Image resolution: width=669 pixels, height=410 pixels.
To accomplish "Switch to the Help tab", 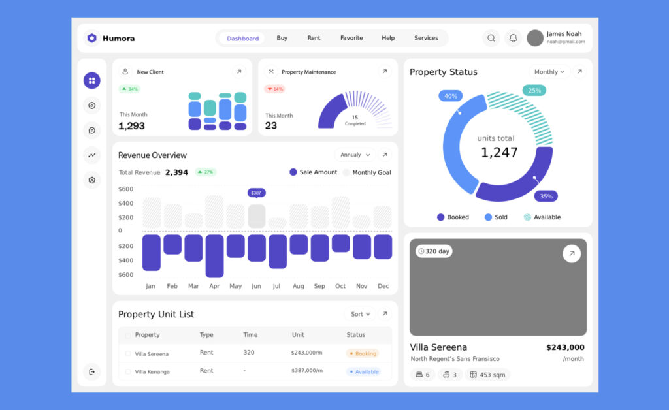I will (388, 38).
